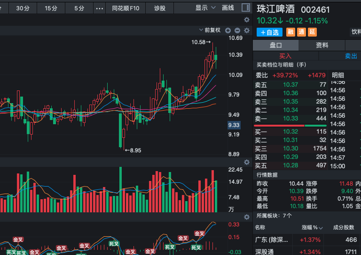Click the 今开 10.39 value
The width and height of the screenshot is (361, 255).
pyautogui.click(x=296, y=191)
